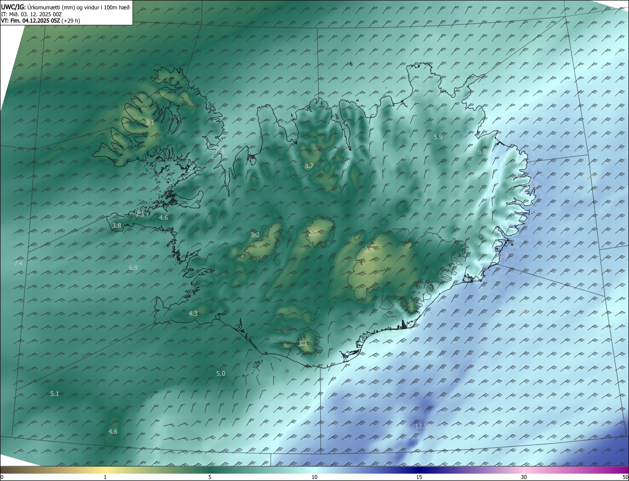629x481 pixels.
Task: Click the title line starting 'UWC/IG: Úrkomumætti (mm)'
Action: [65, 7]
